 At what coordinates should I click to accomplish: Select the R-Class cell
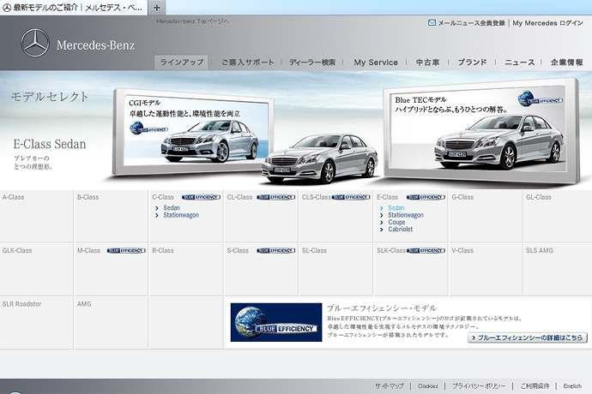[186, 269]
